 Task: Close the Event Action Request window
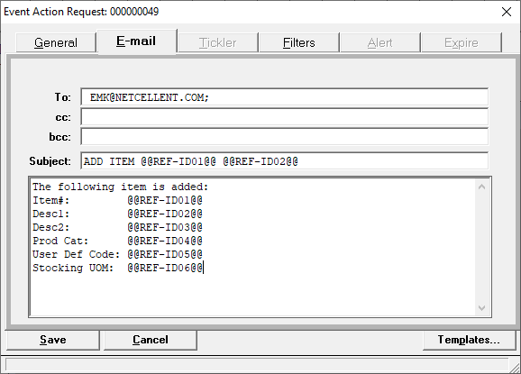(507, 12)
